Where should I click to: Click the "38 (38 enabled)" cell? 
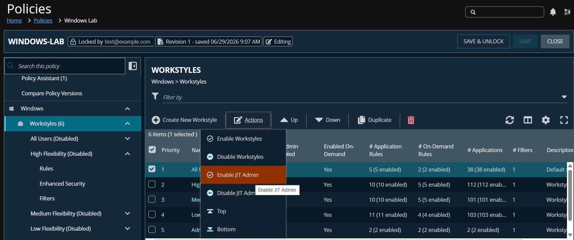[x=486, y=170]
